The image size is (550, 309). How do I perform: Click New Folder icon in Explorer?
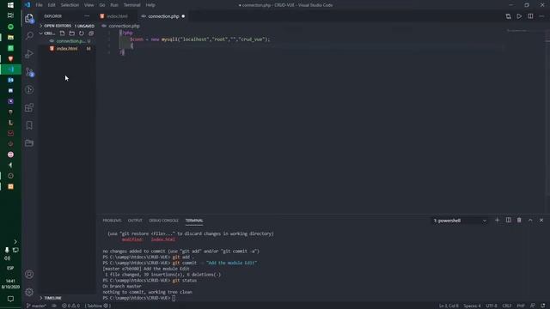pos(71,33)
